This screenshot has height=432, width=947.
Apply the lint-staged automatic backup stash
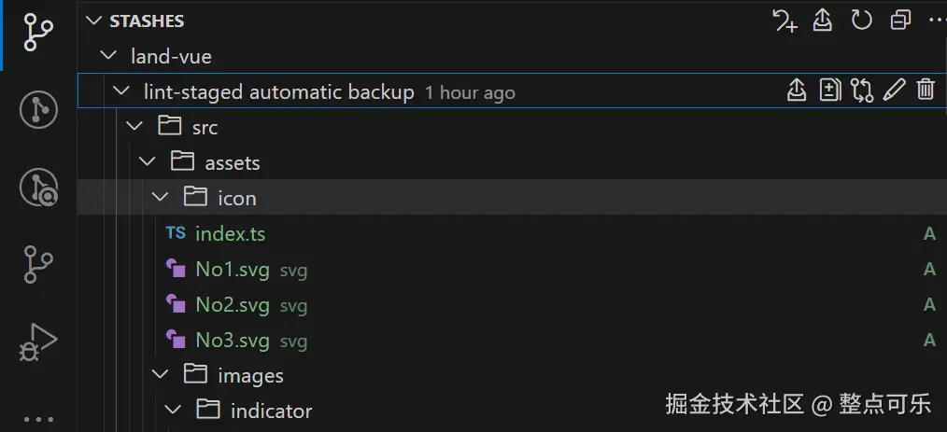796,91
